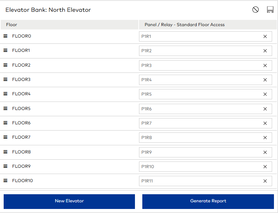
Task: Select the P1R8 relay input box
Action: pos(199,138)
